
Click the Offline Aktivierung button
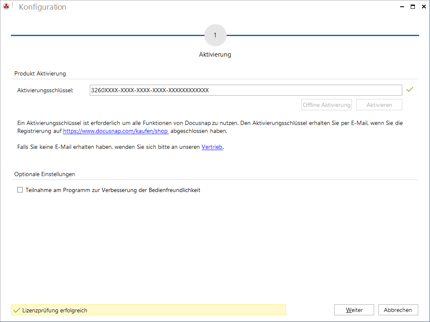[327, 105]
